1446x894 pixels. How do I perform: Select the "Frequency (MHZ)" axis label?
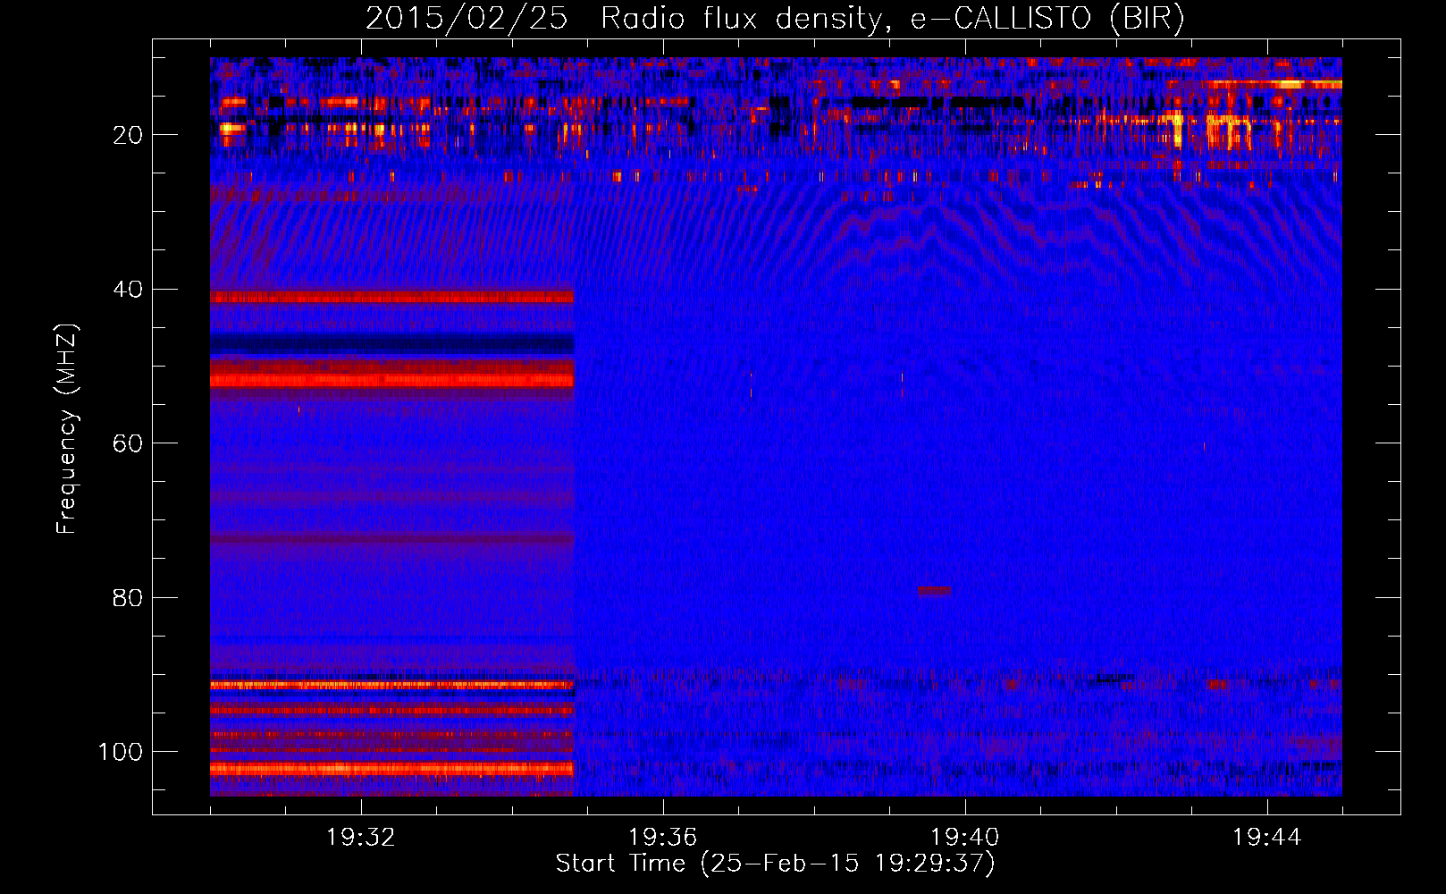tap(67, 428)
